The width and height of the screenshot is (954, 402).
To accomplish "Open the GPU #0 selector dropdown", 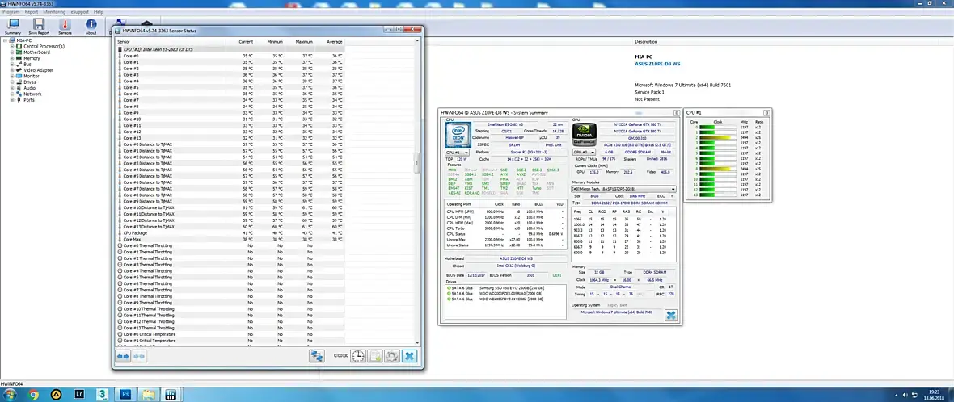I will pos(584,153).
